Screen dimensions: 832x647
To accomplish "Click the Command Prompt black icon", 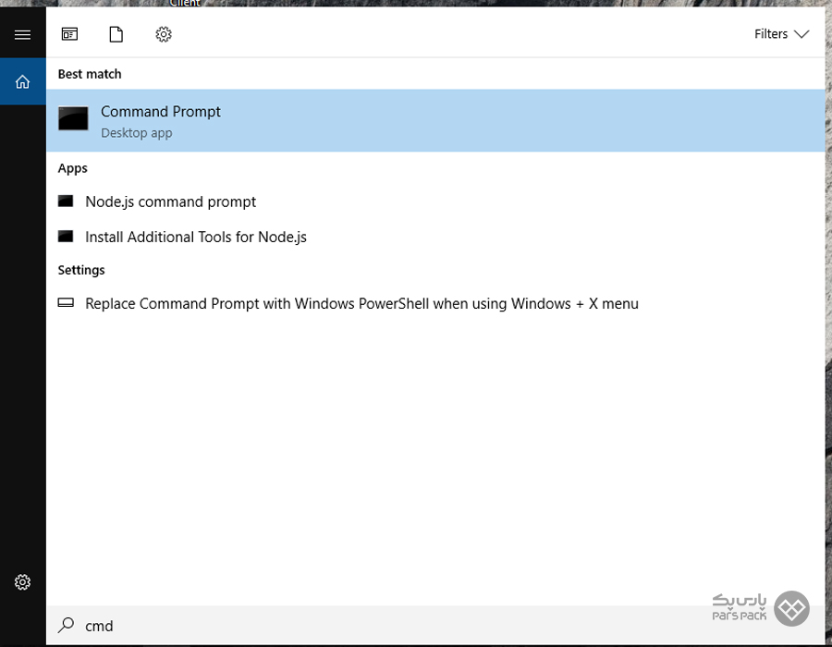I will pyautogui.click(x=73, y=118).
